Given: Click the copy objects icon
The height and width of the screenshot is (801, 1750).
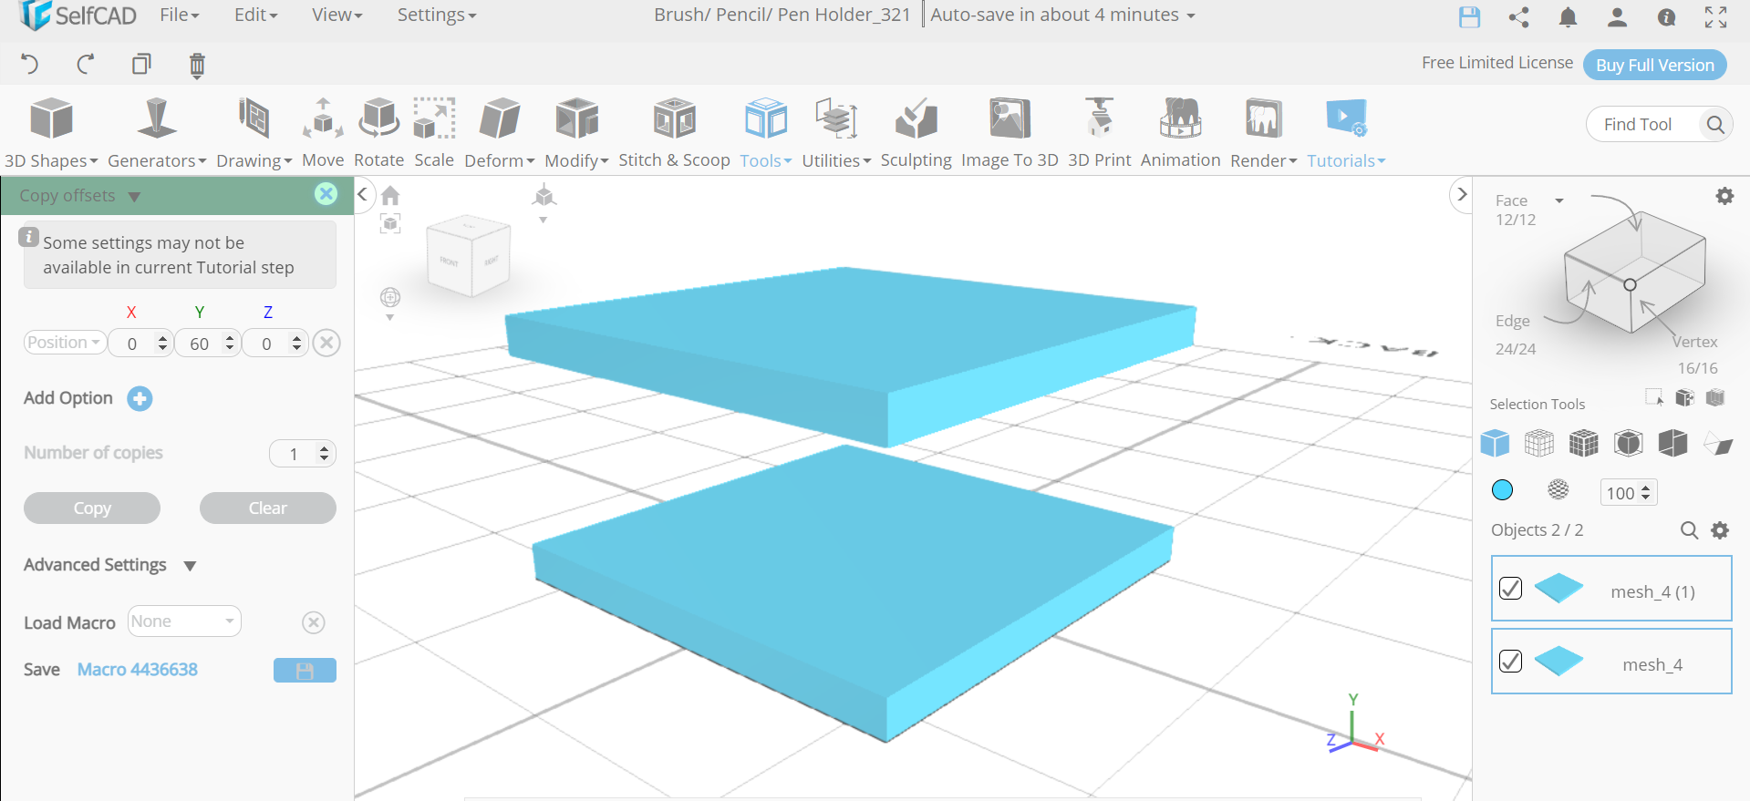Looking at the screenshot, I should [x=141, y=64].
